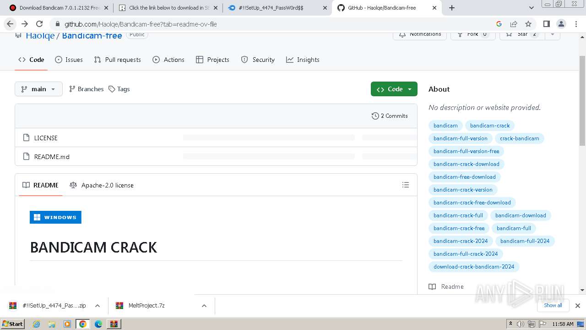Open Internet Explorer from taskbar
Image resolution: width=586 pixels, height=330 pixels.
click(x=36, y=324)
